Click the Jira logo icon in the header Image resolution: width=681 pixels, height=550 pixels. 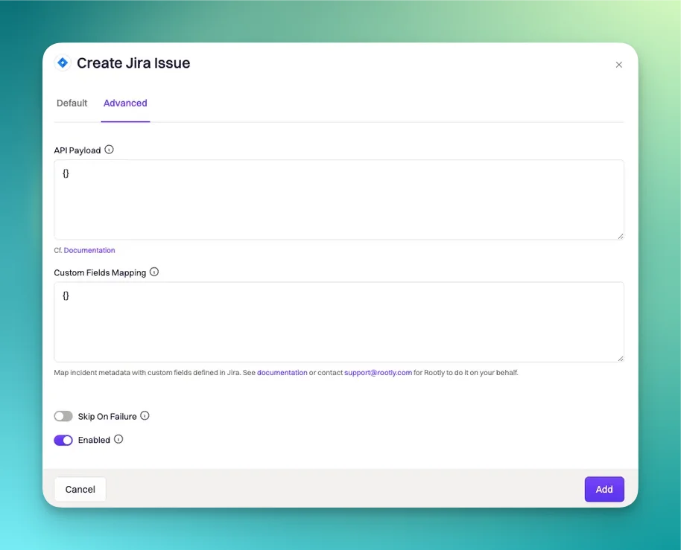point(63,63)
